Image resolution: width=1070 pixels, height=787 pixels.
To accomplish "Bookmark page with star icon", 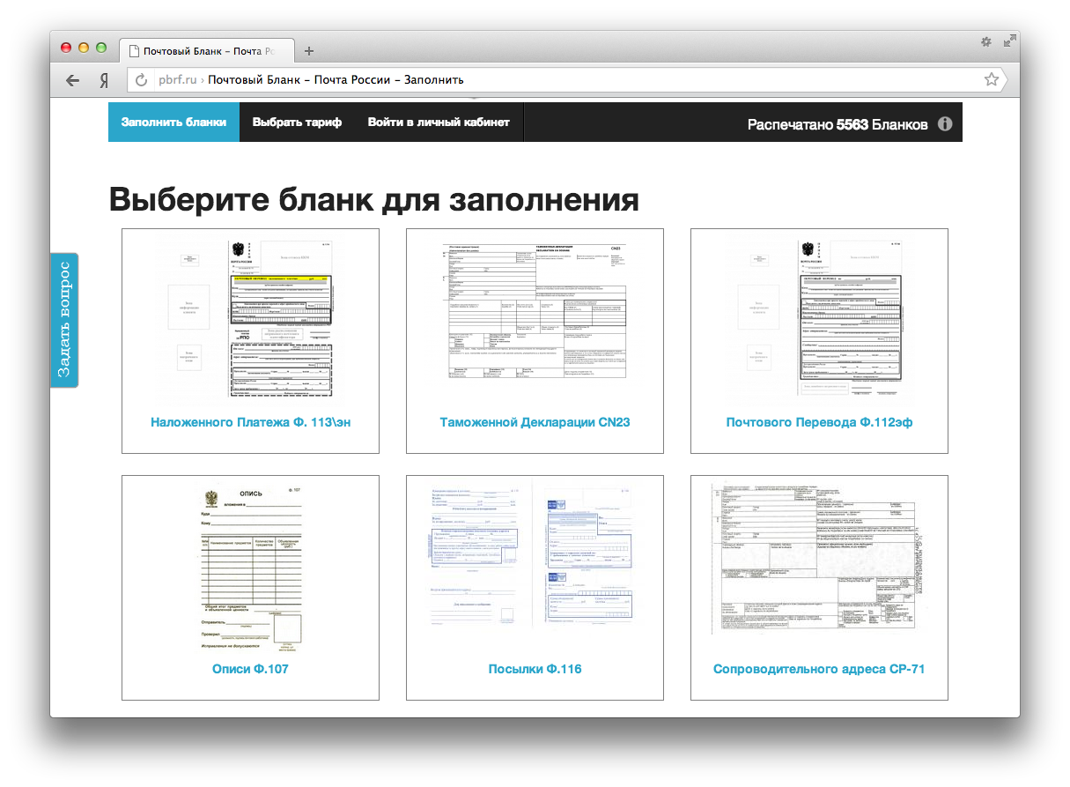I will (x=992, y=79).
